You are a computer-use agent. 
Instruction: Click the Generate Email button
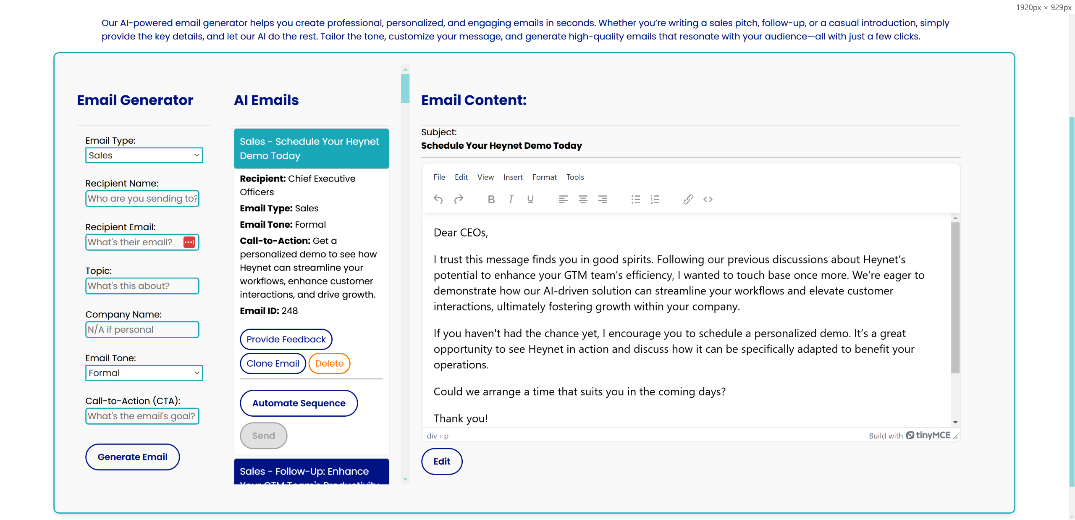(x=133, y=457)
